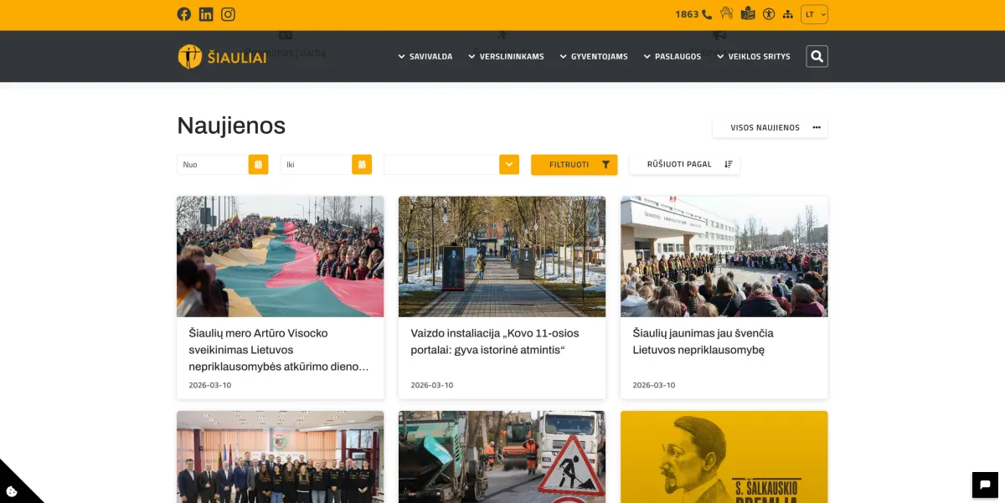The image size is (1005, 503).
Task: Open the Instagram icon in top bar
Action: pos(228,14)
